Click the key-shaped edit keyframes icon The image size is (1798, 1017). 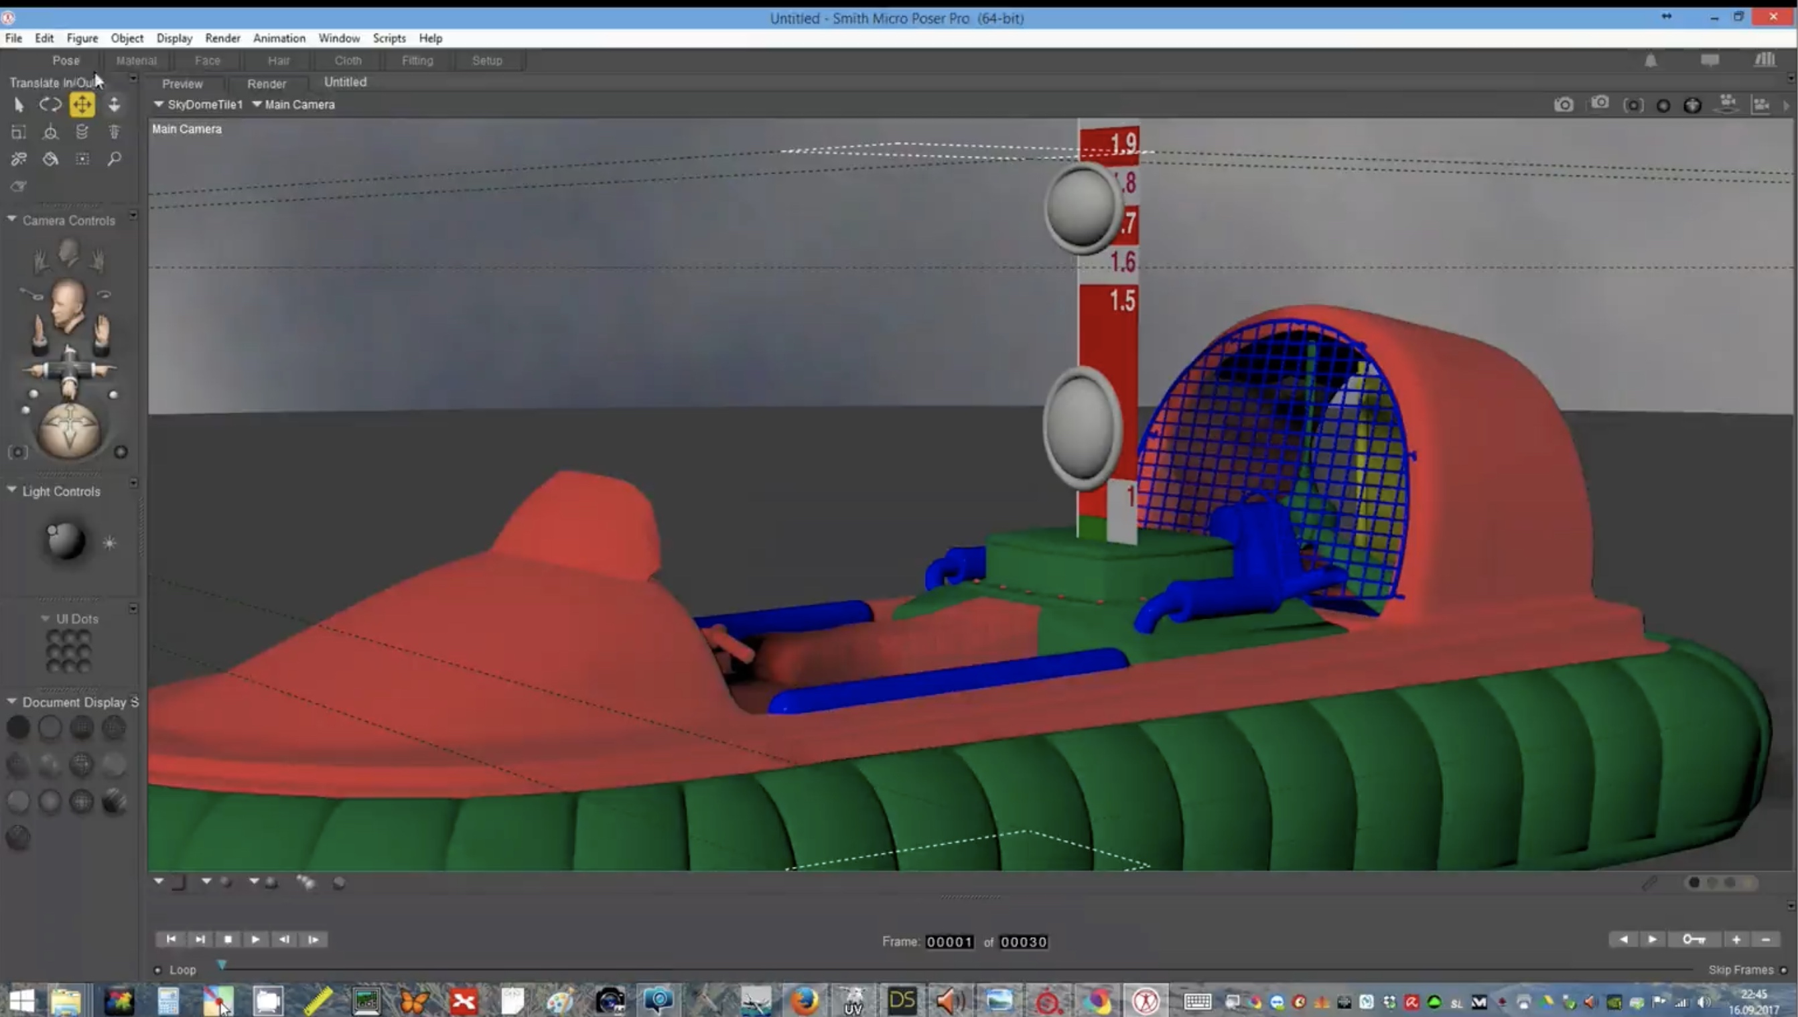pos(1693,939)
